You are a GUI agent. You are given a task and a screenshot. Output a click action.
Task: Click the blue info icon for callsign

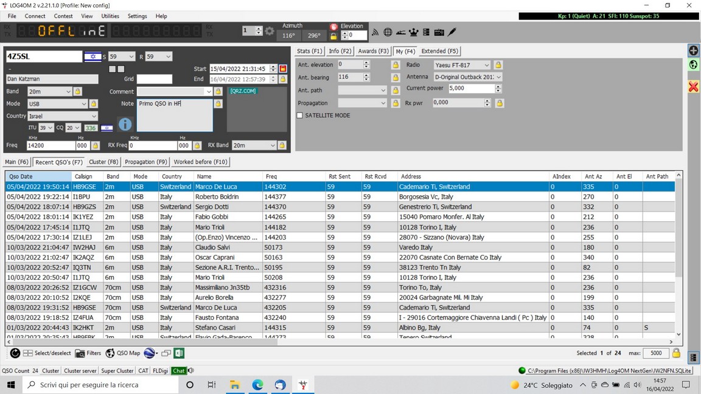pos(125,124)
